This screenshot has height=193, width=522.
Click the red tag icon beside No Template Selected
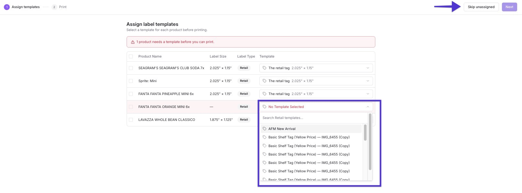point(265,107)
